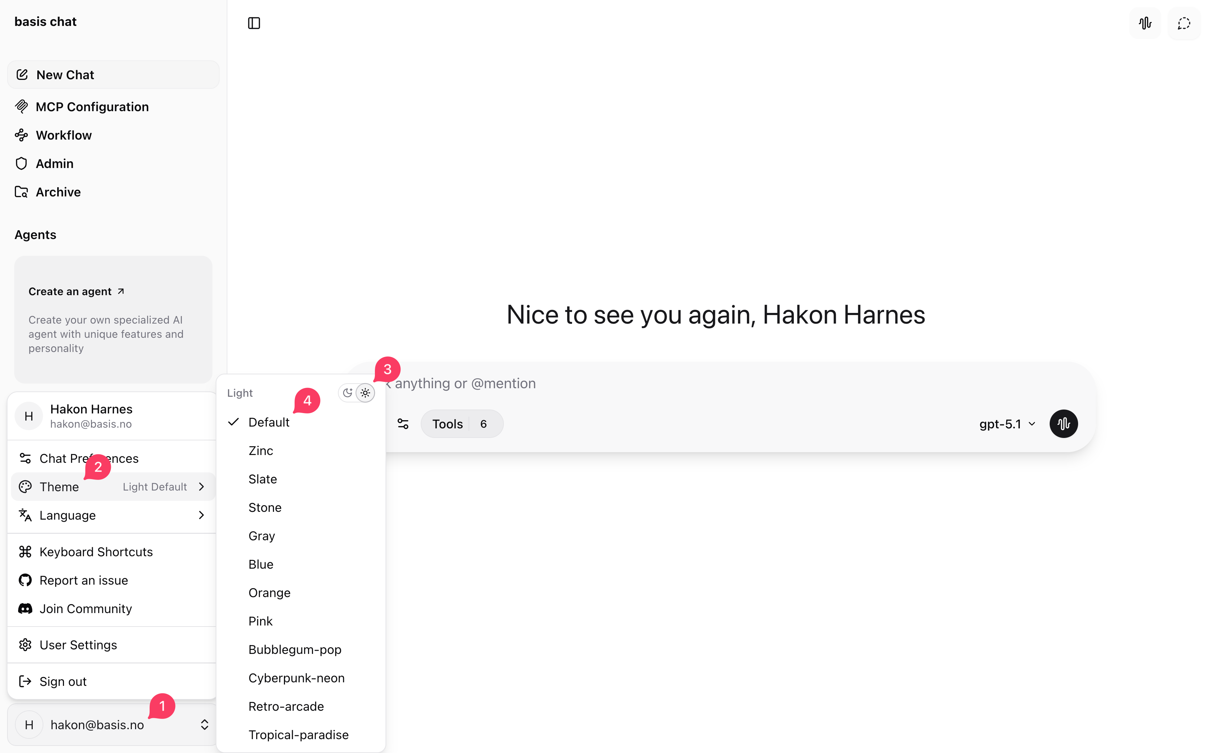1211x753 pixels.
Task: Click the Discord icon next to Join Community
Action: pyautogui.click(x=25, y=608)
